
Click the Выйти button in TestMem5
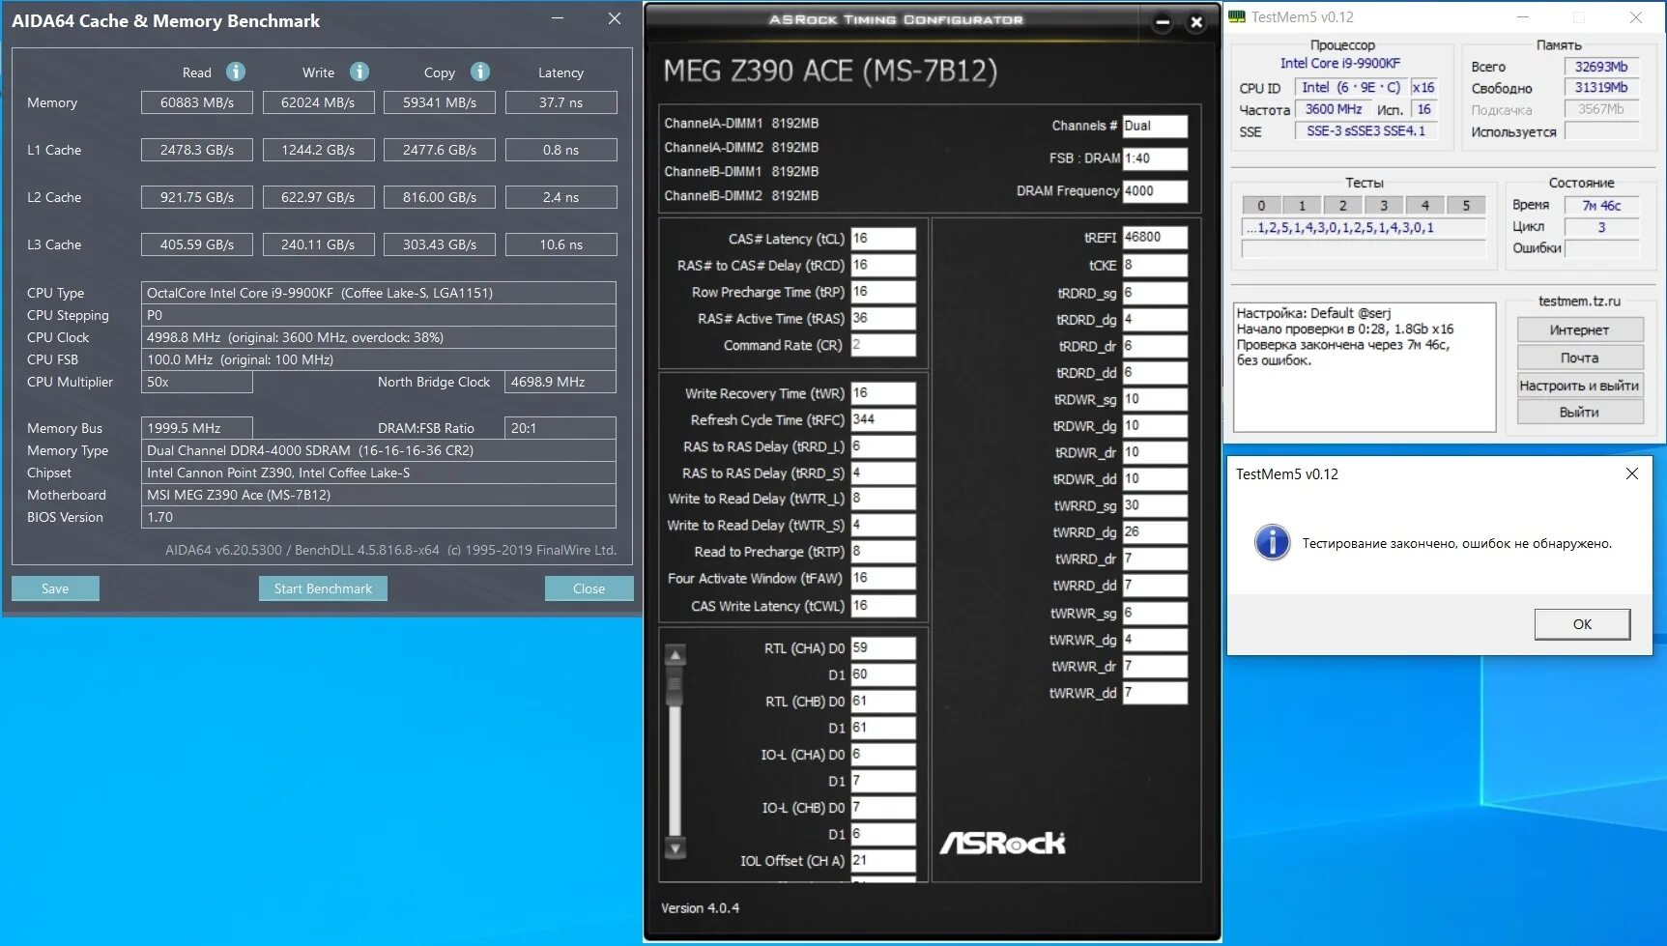(x=1580, y=413)
